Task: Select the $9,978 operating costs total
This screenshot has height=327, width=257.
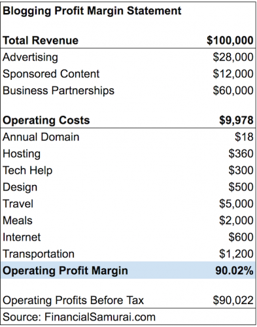Action: coord(236,120)
